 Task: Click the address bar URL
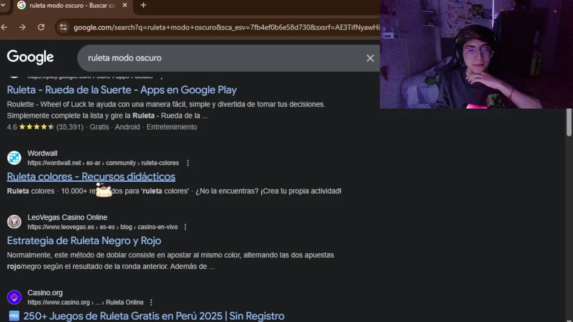tap(226, 27)
